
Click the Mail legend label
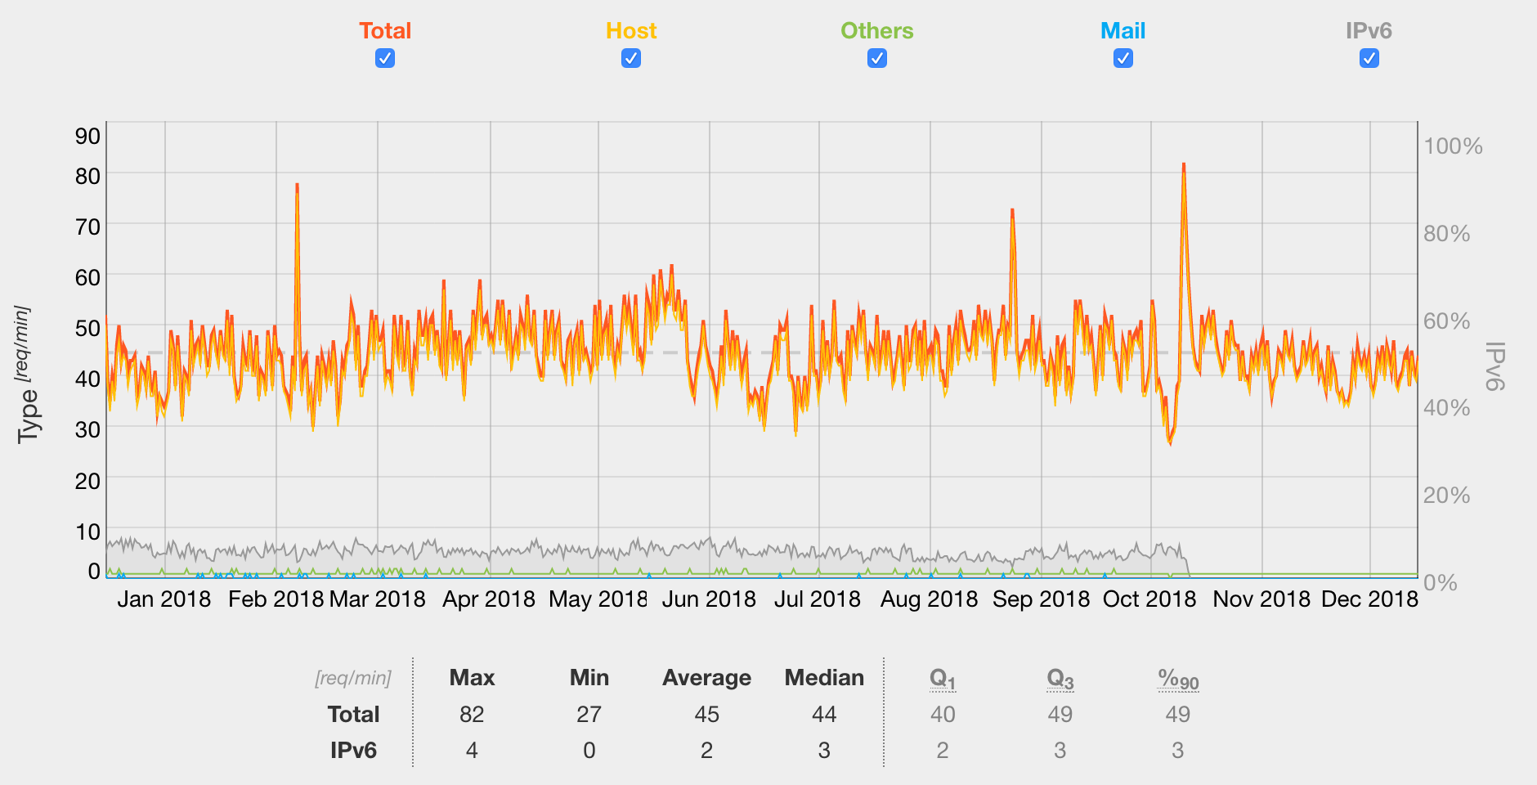[1123, 31]
